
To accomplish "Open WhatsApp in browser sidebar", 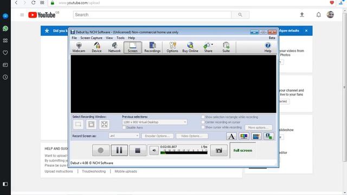I will coord(5,29).
